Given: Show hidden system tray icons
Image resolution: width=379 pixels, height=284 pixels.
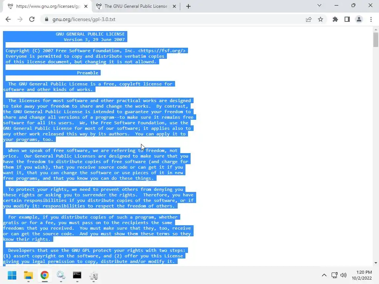Looking at the screenshot, I should [324, 275].
